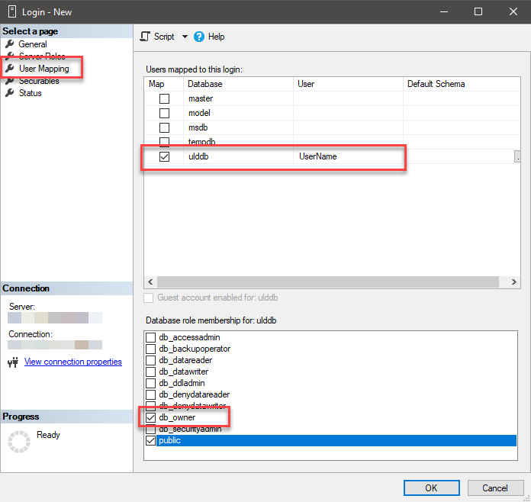Maximize the Login - New window
This screenshot has height=502, width=531.
[x=478, y=11]
